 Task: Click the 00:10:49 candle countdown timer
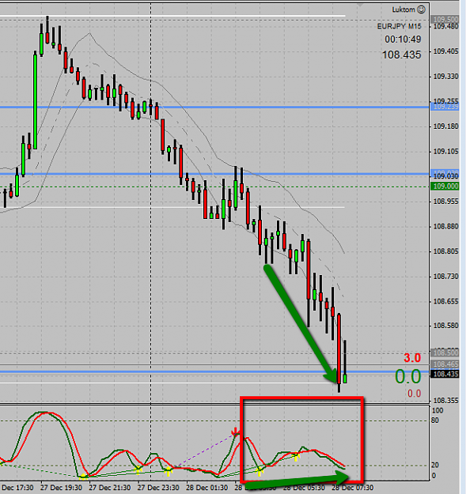(x=403, y=40)
